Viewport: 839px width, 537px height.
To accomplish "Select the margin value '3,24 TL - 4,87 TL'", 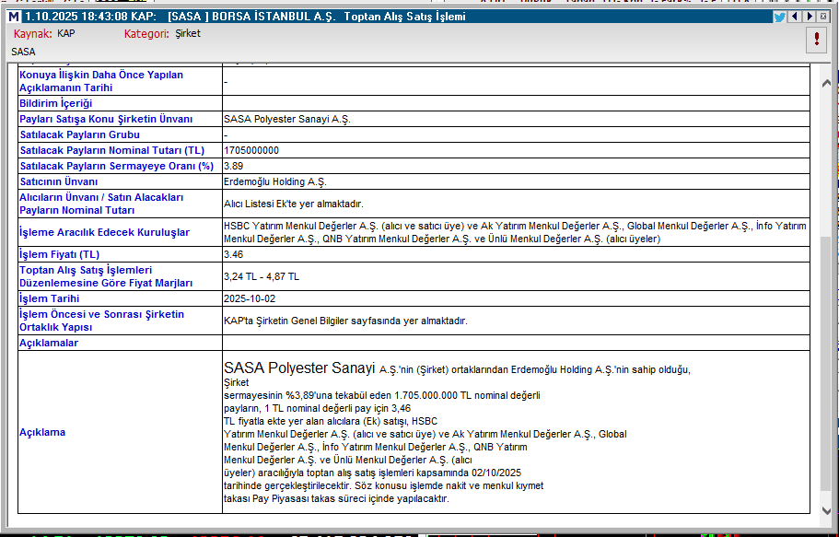I will [262, 277].
